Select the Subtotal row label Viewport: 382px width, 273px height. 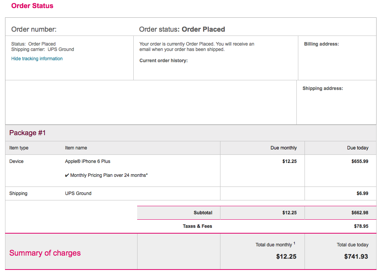pyautogui.click(x=203, y=213)
